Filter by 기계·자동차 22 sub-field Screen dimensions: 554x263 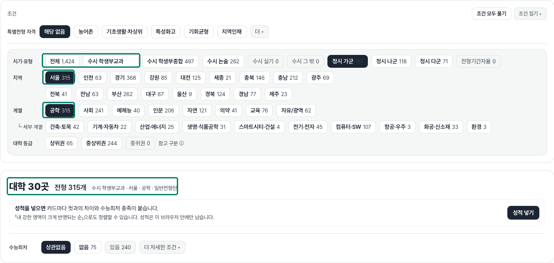point(109,127)
